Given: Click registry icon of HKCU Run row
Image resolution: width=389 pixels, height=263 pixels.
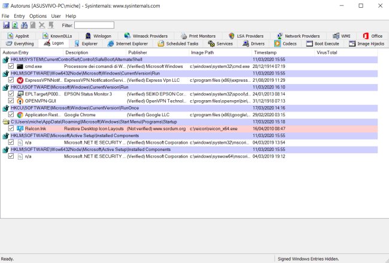Looking at the screenshot, I should 6,87.
